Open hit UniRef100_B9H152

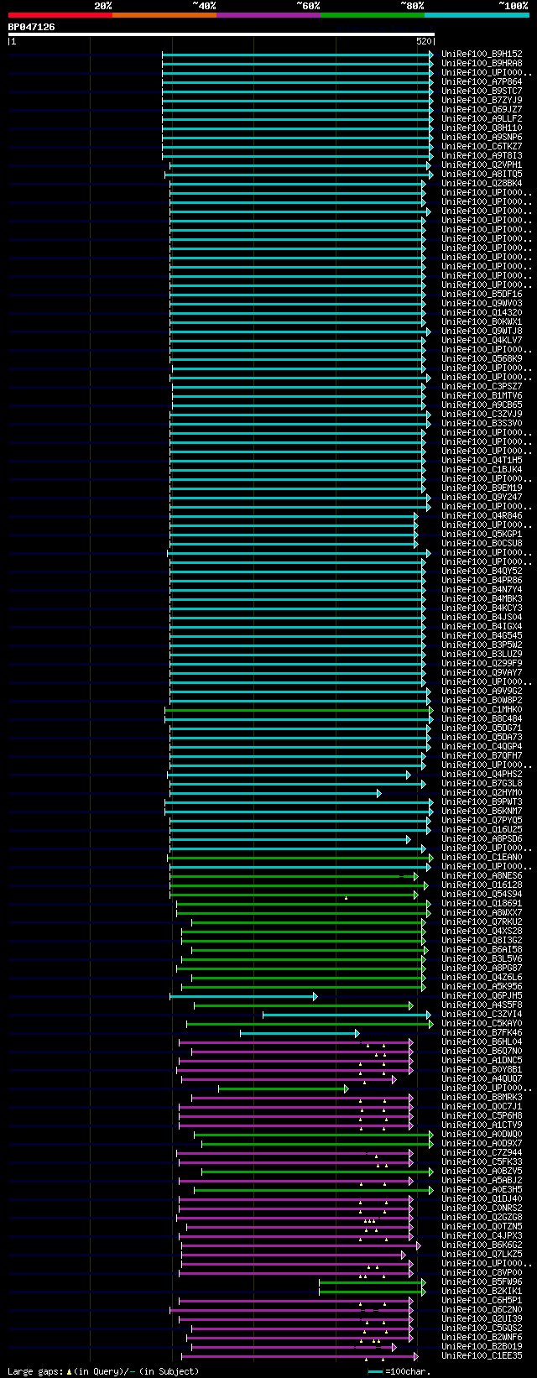(482, 54)
